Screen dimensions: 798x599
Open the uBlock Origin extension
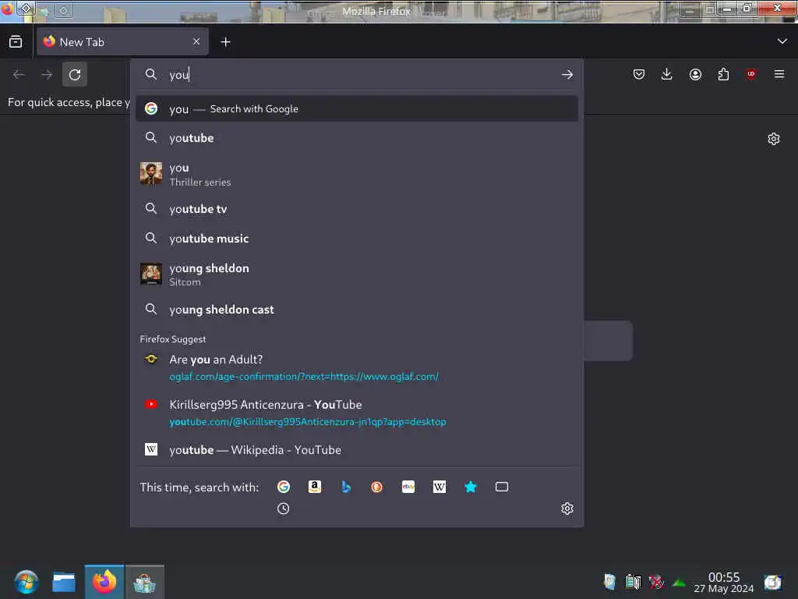click(x=750, y=74)
